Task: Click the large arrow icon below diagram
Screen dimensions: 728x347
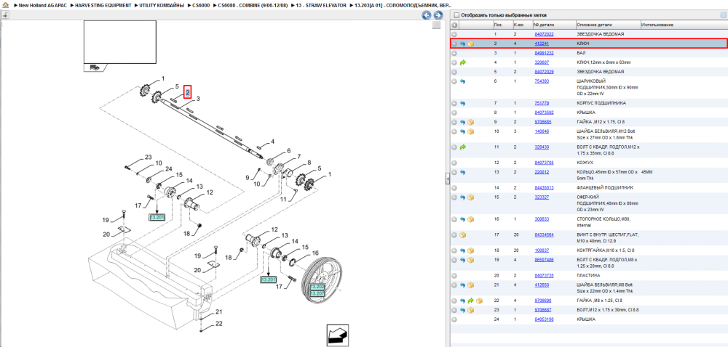Action: (x=338, y=335)
